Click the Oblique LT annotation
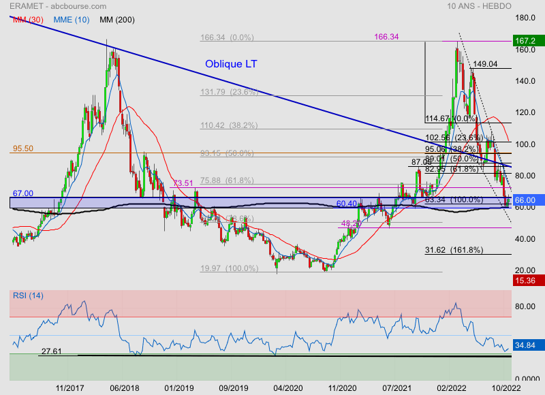Image resolution: width=545 pixels, height=395 pixels. (231, 64)
